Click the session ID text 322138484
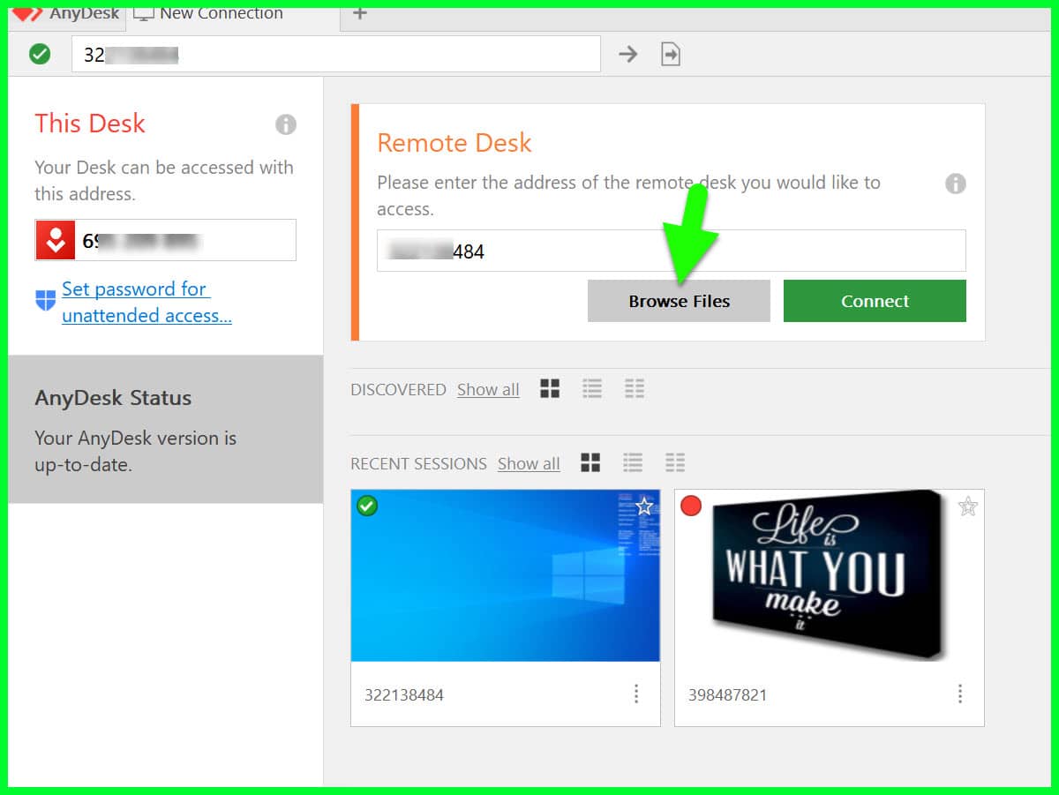 404,695
